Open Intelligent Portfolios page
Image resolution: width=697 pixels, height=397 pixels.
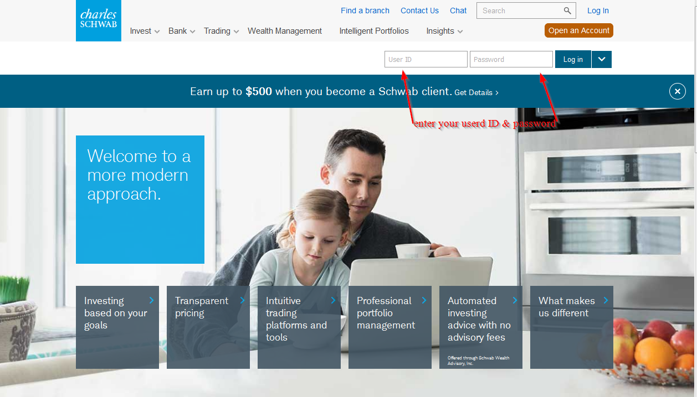(x=374, y=31)
